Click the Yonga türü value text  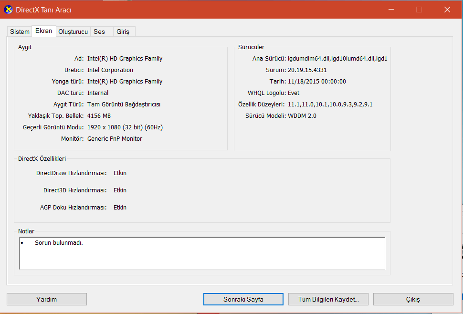click(x=125, y=82)
